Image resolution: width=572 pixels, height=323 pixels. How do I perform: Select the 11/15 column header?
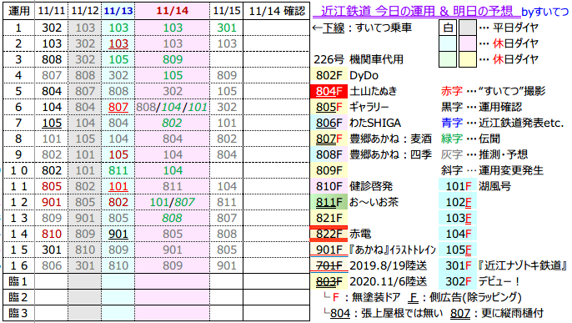pyautogui.click(x=227, y=11)
